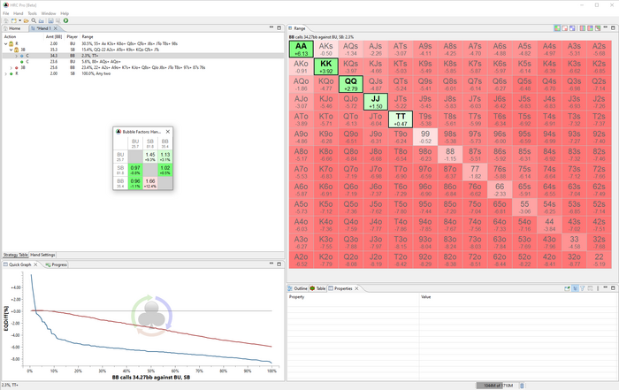Click the 0.97 bubble factor cell
The width and height of the screenshot is (619, 390).
click(135, 170)
